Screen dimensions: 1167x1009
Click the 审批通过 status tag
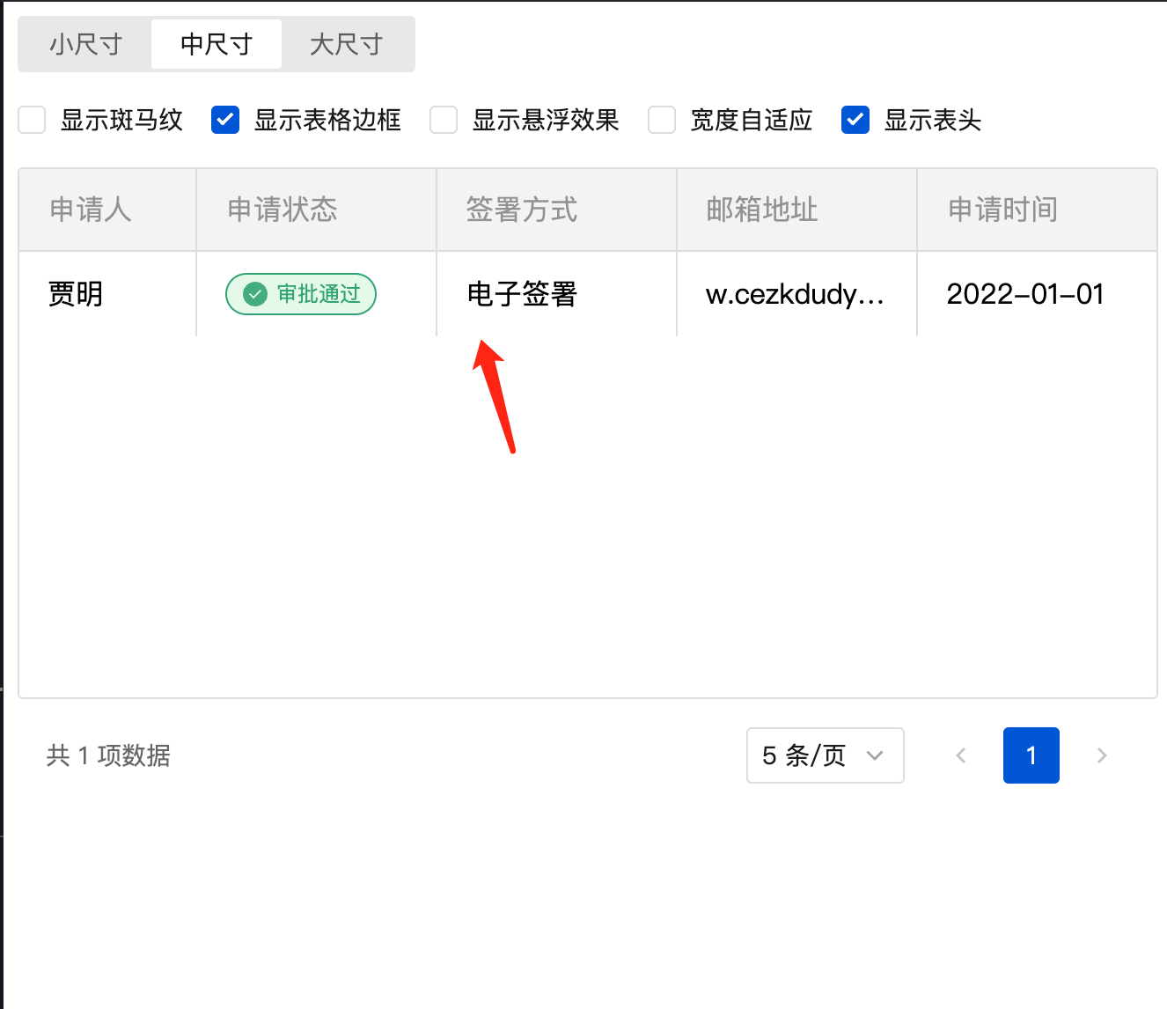tap(300, 294)
